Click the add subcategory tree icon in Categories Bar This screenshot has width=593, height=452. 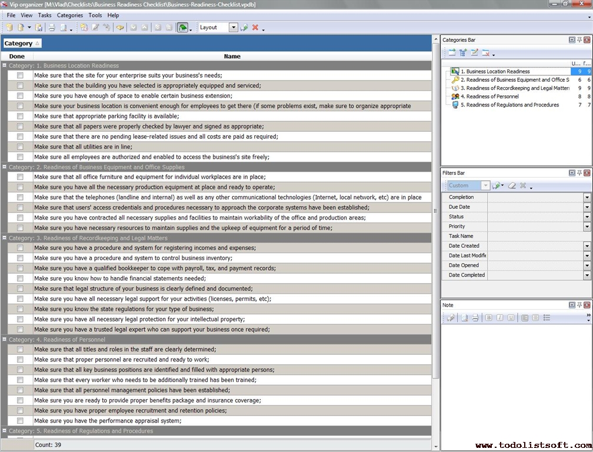click(x=463, y=53)
